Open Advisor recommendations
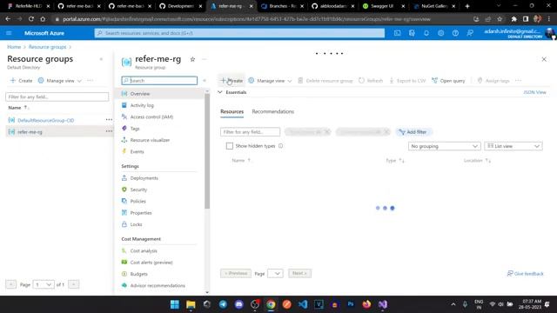 [158, 286]
